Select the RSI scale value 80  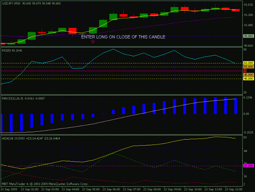[245, 50]
